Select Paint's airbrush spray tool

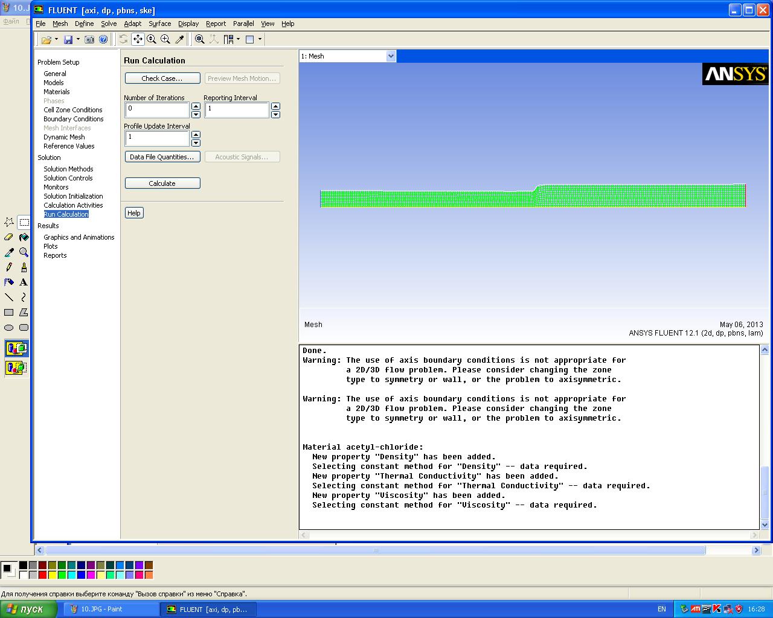pos(9,282)
